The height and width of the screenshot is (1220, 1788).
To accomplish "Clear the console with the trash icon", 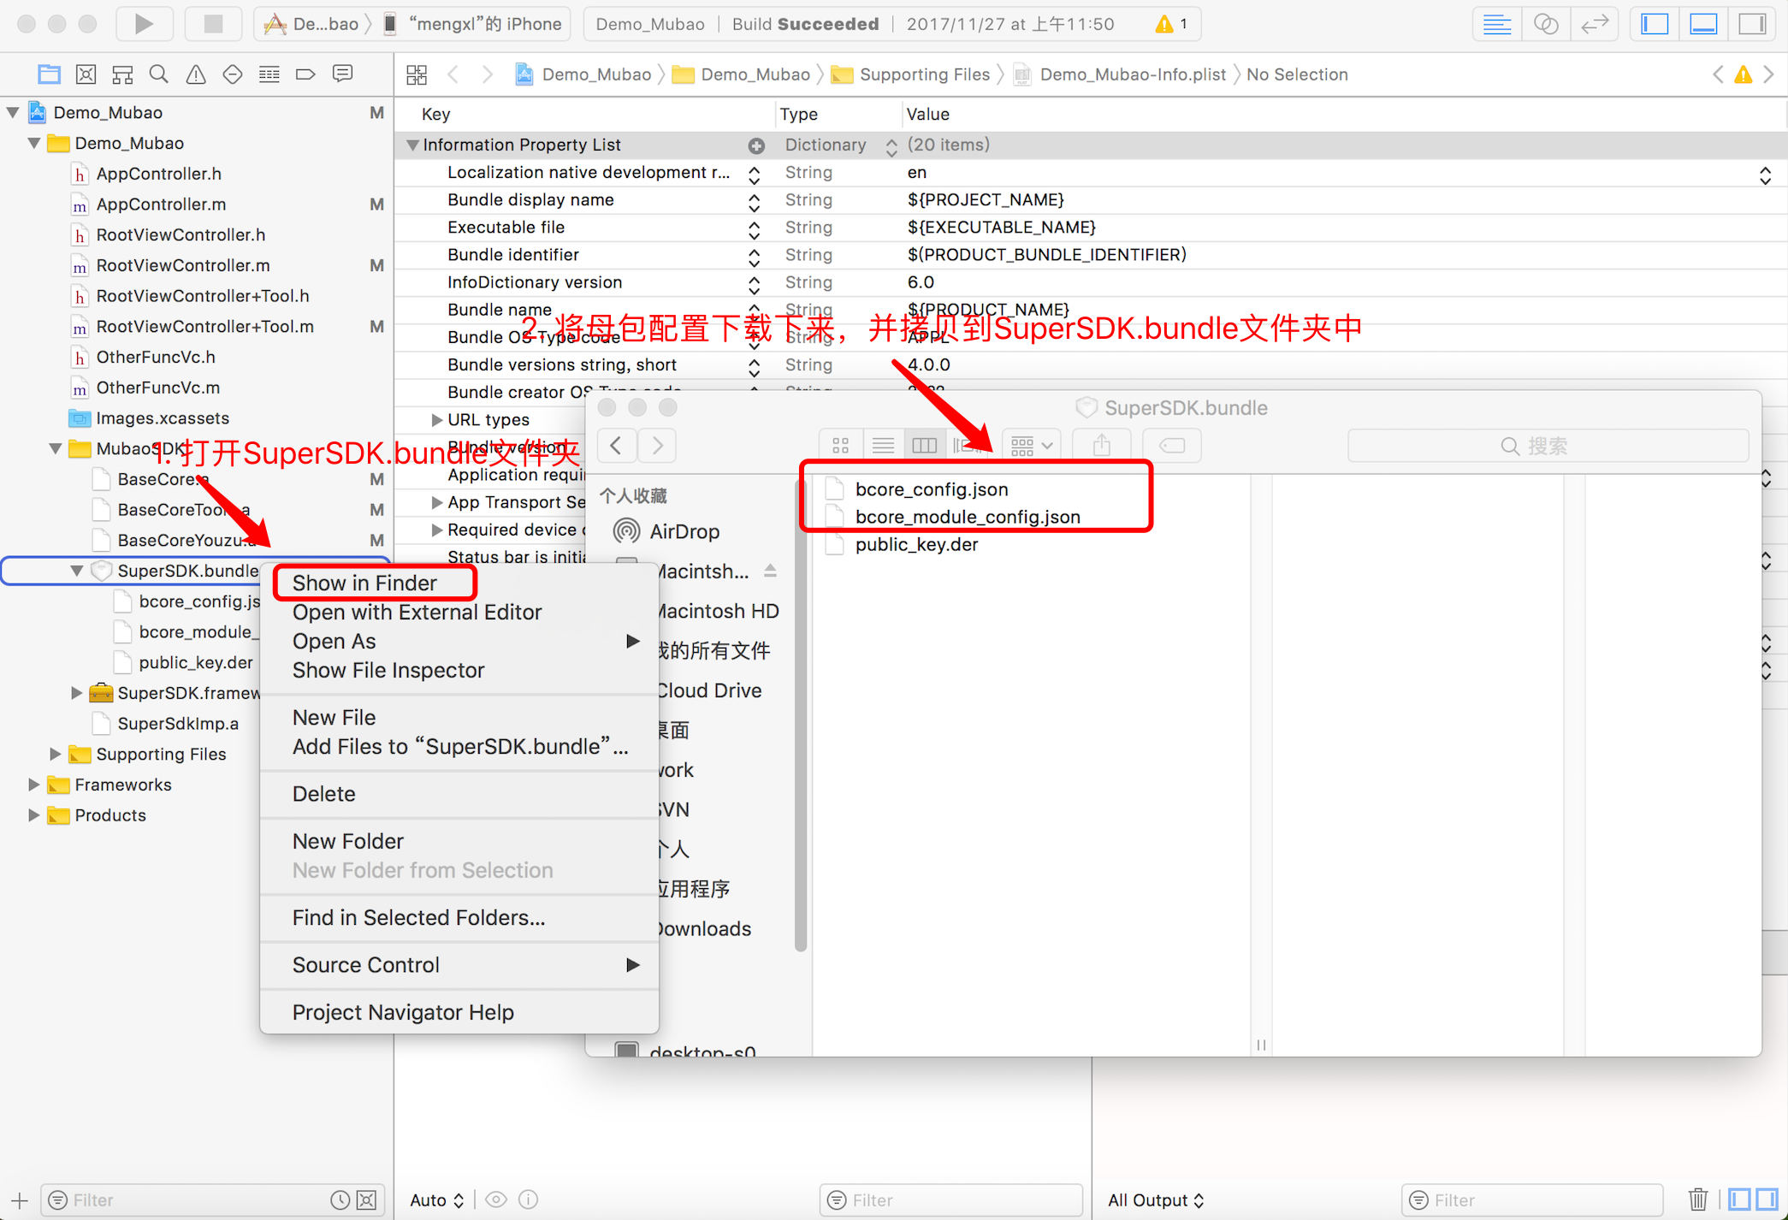I will (x=1698, y=1200).
